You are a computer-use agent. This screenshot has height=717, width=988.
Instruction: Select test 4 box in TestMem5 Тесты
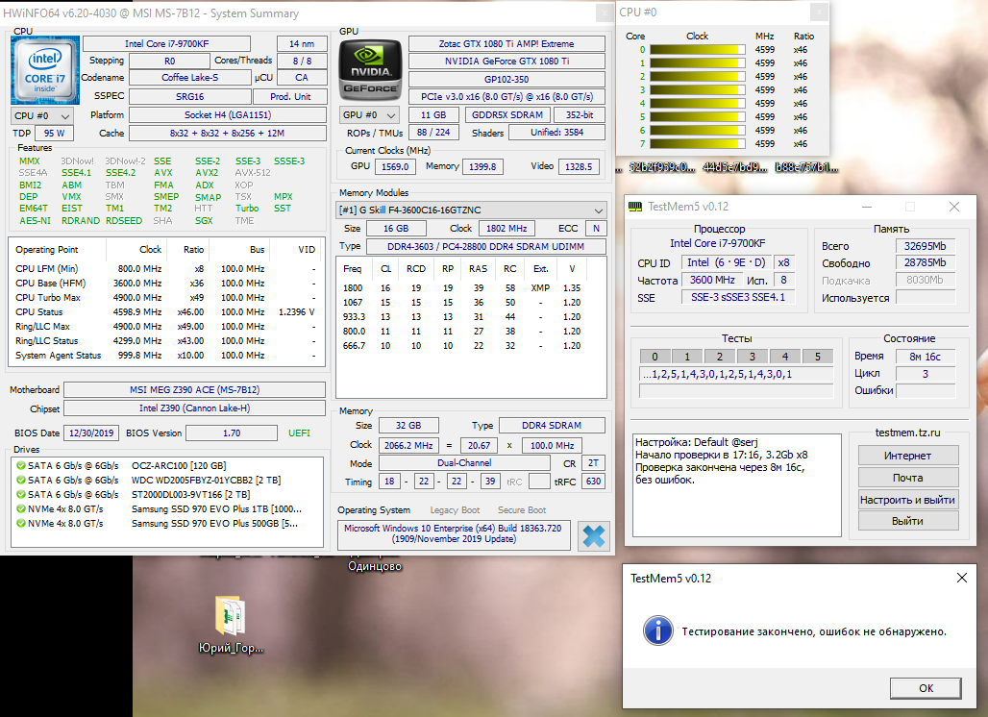tap(785, 357)
